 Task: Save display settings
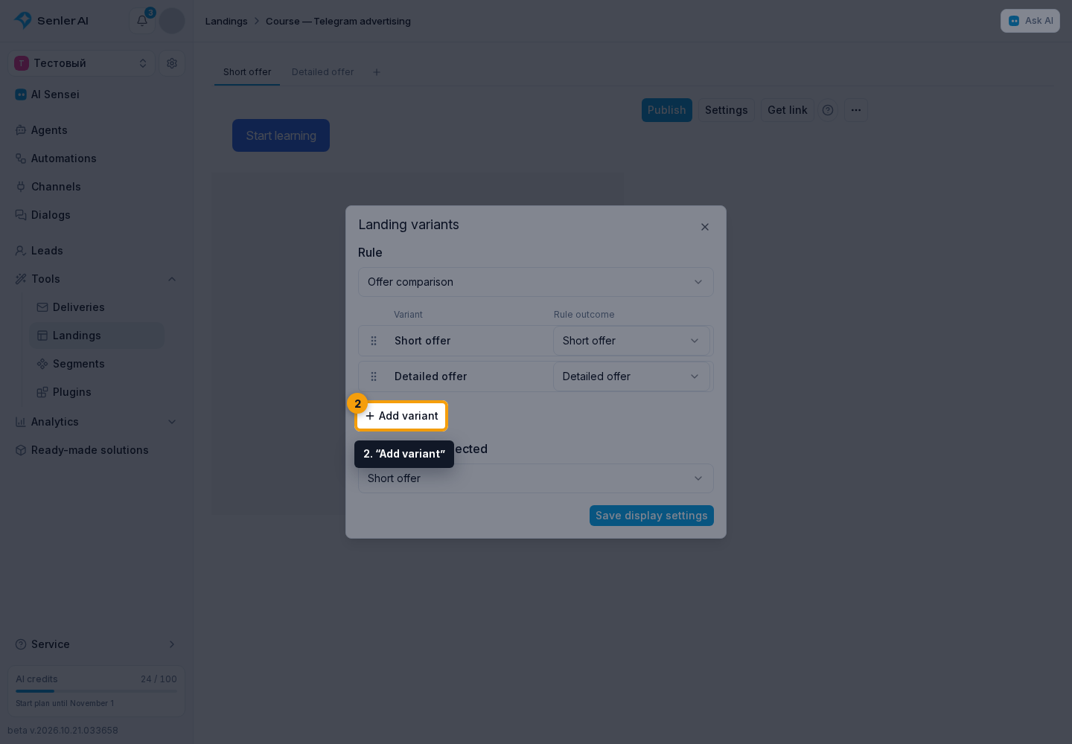coord(651,516)
